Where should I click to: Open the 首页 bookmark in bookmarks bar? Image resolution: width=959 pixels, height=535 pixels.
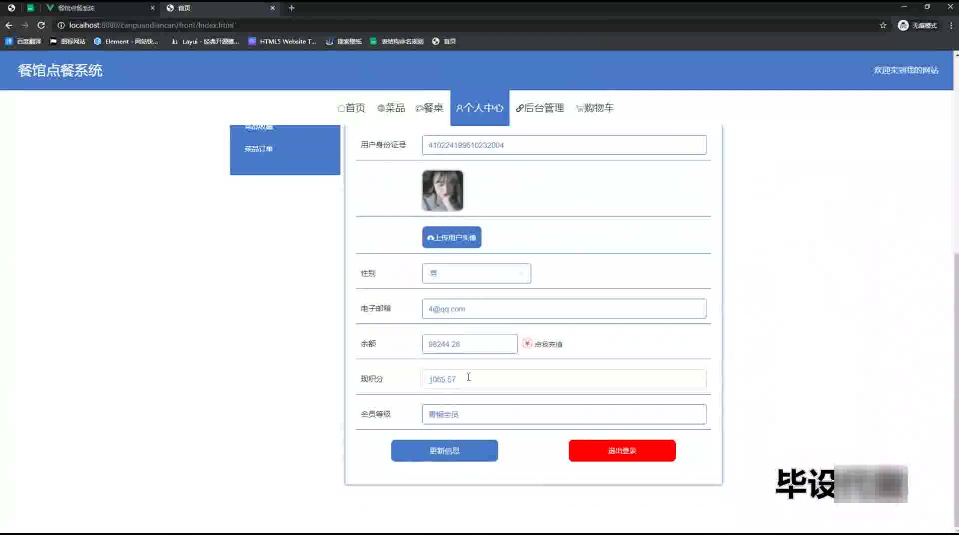[444, 41]
